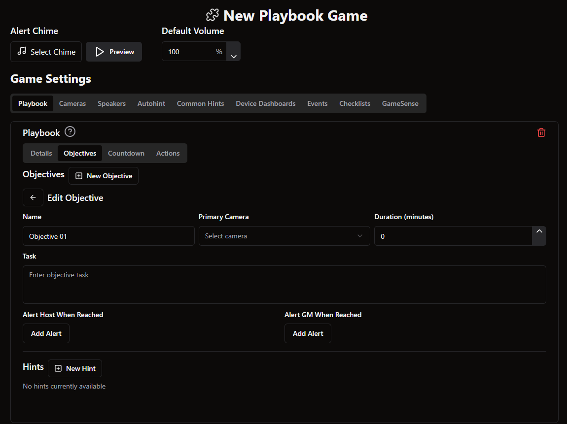Viewport: 567px width, 424px height.
Task: Open the Speakers tab
Action: tap(112, 103)
